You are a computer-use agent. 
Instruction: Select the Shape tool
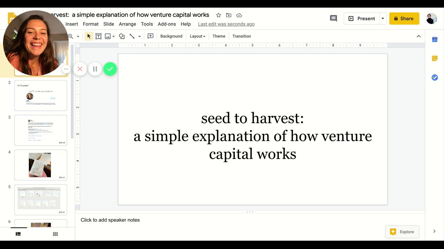(122, 36)
